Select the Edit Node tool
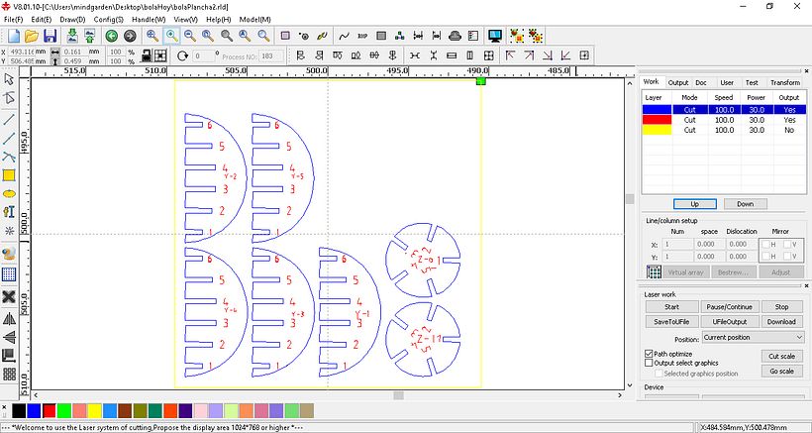Viewport: 812px width, 433px height. tap(9, 98)
